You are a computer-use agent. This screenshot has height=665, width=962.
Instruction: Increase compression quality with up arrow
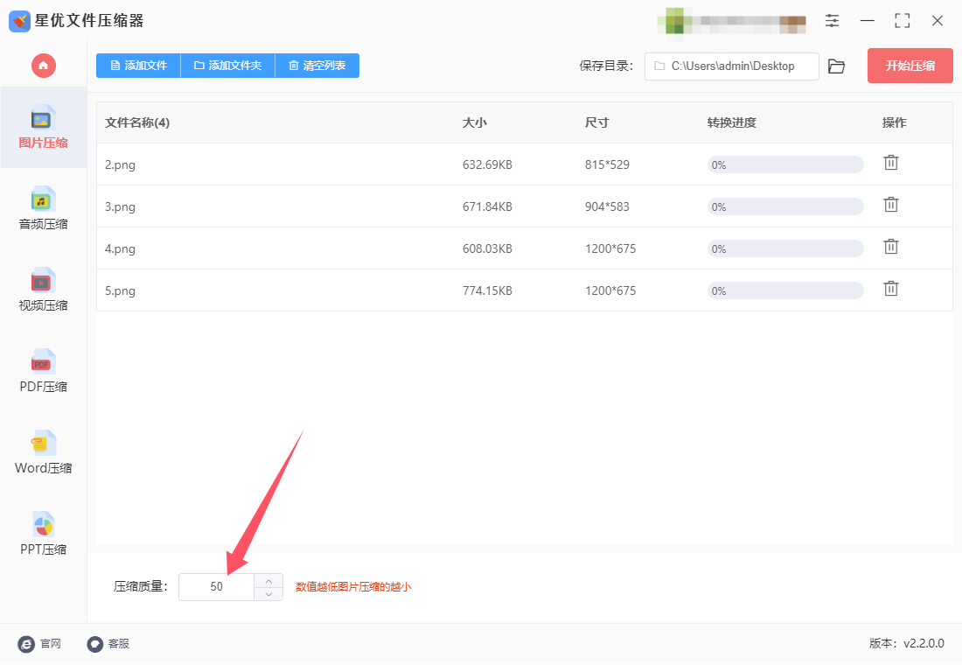[268, 581]
